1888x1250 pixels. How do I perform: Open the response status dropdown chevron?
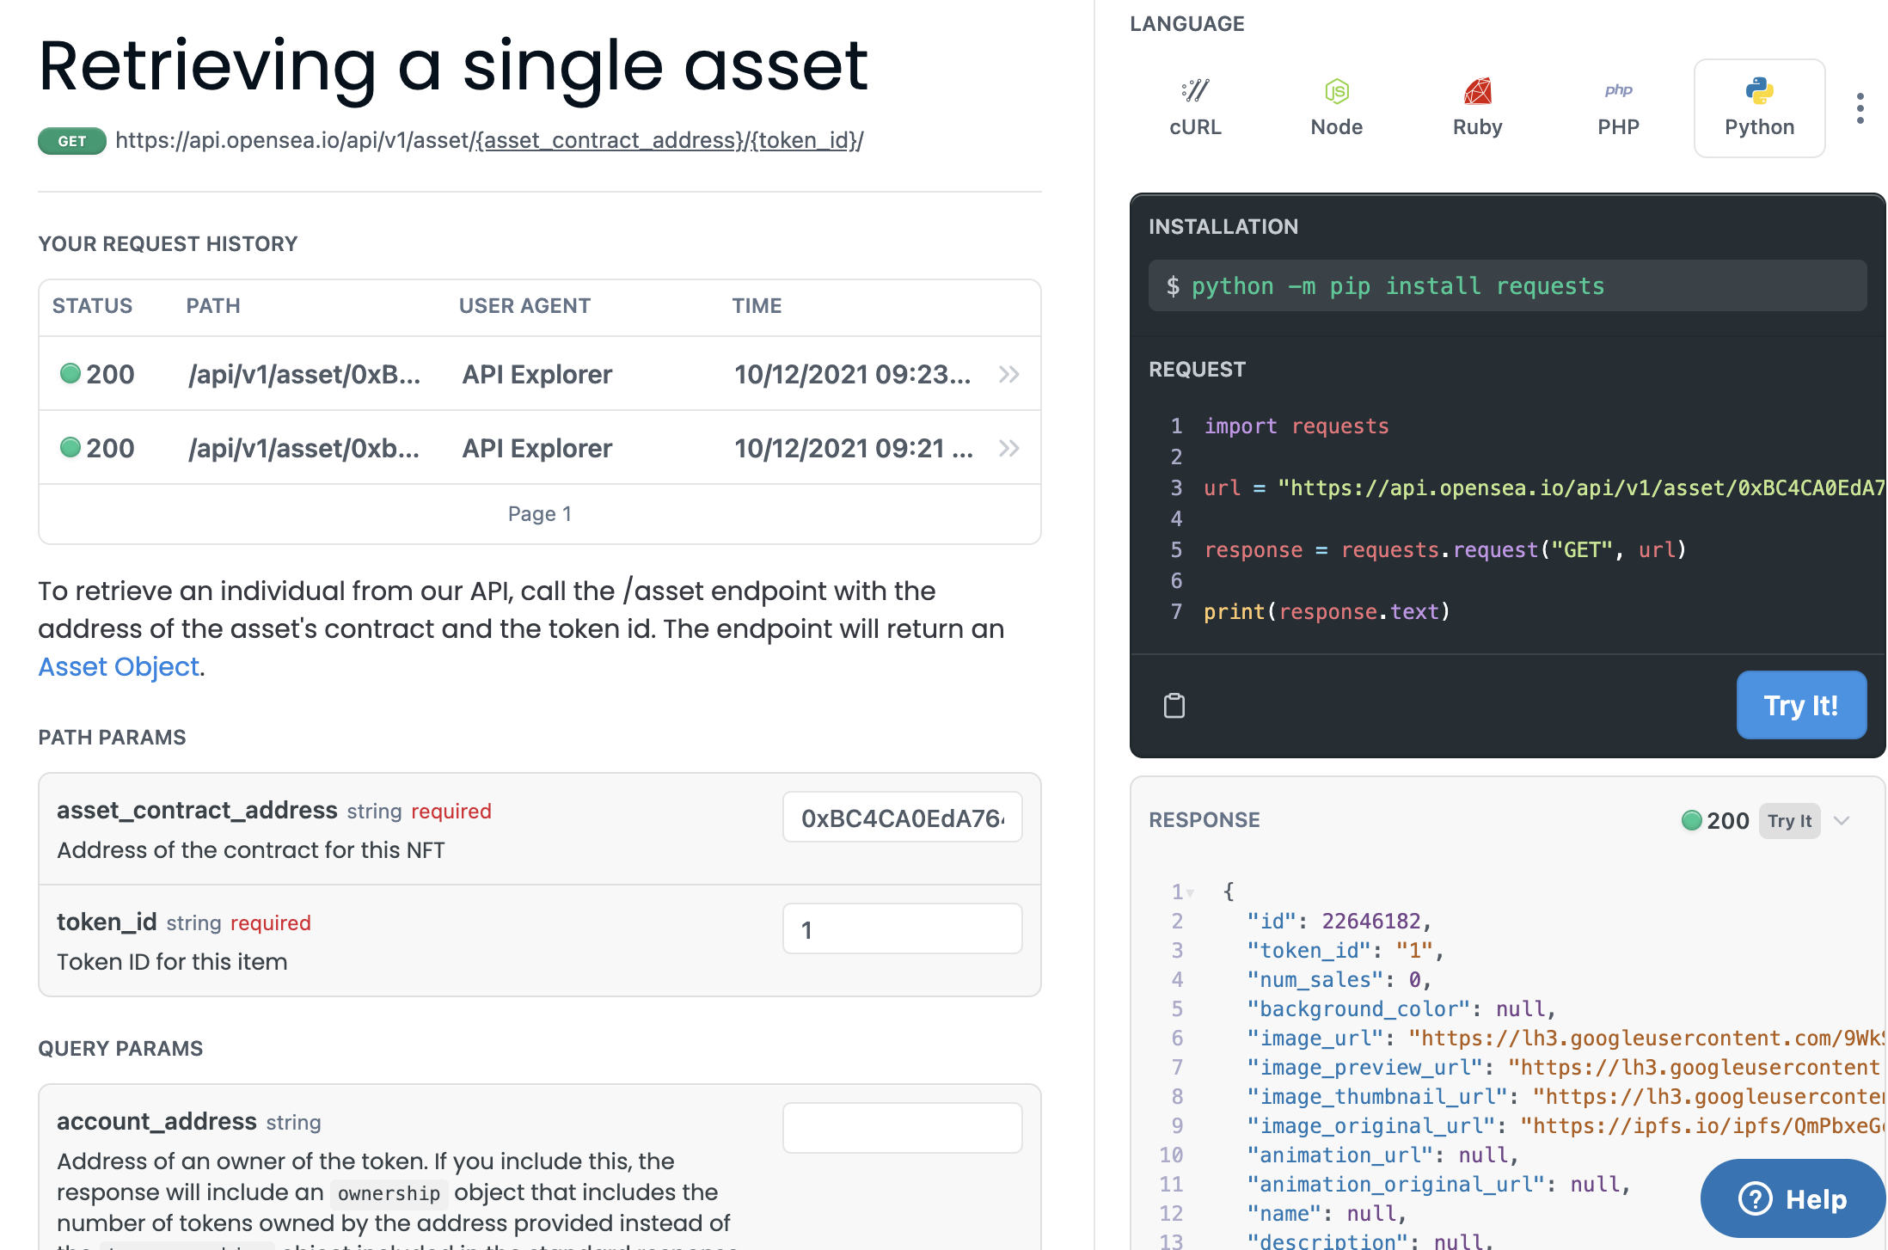point(1842,820)
